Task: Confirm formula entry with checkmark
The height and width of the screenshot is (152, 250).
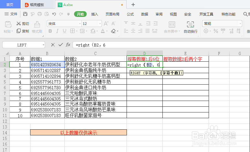Action: 61,45
